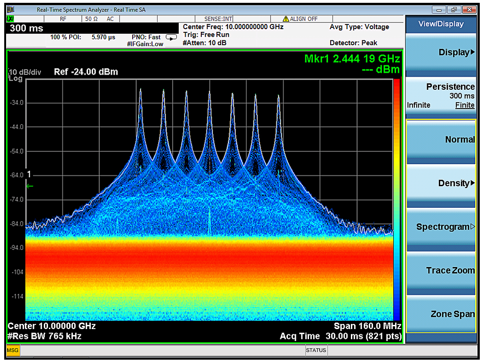
Task: Click the green marker arrow at left axis
Action: tap(30, 186)
